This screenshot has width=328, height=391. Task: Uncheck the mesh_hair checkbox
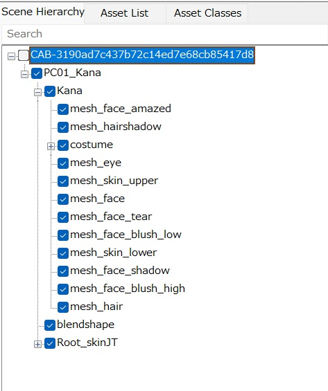click(x=63, y=307)
